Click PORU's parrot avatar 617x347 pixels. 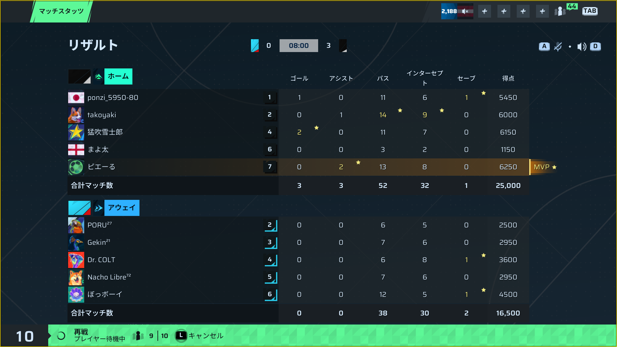pyautogui.click(x=76, y=225)
